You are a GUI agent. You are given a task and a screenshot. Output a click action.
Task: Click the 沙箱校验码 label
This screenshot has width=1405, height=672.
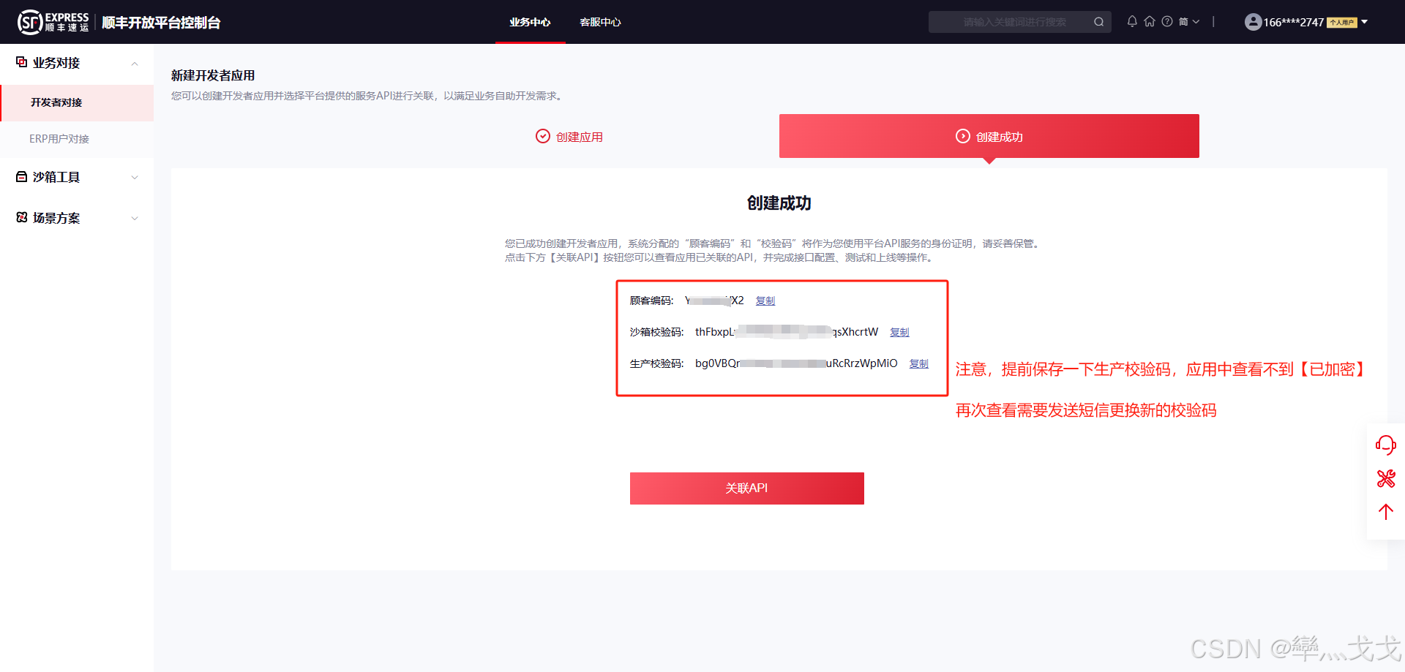coord(656,332)
